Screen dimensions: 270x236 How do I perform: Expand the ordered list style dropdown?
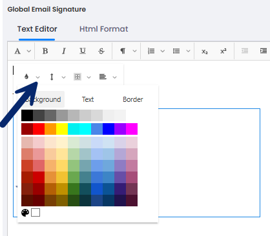point(163,51)
